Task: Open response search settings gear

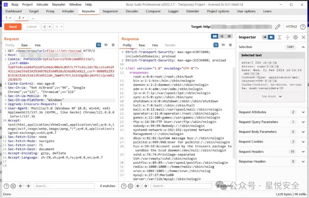Action: click(x=130, y=186)
